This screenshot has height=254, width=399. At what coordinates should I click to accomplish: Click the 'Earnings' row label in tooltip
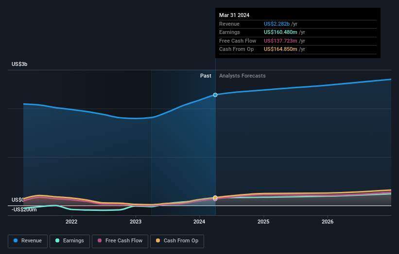click(x=229, y=32)
